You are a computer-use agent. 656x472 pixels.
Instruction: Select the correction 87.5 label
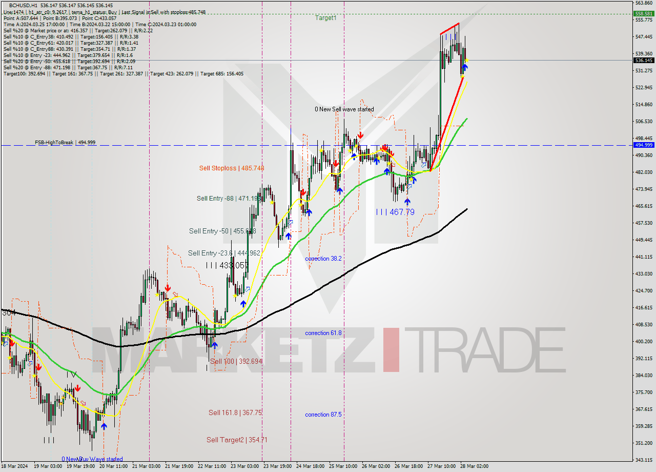[323, 415]
